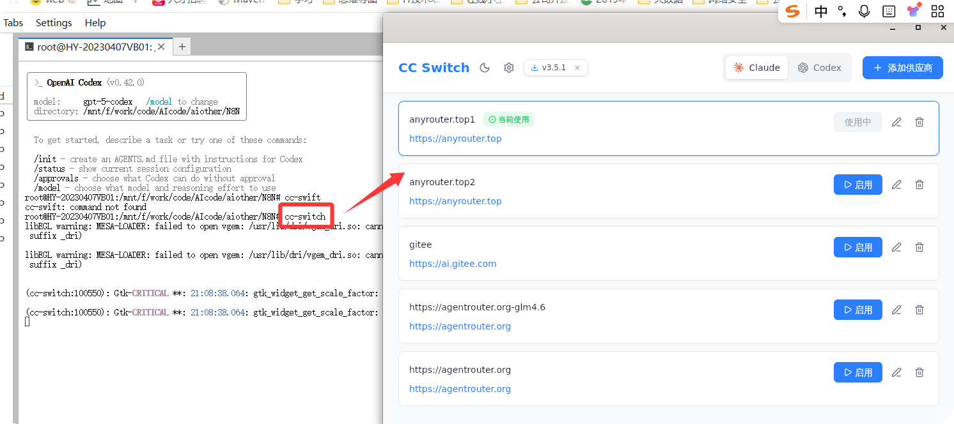Open the IME toolbox grid icon
This screenshot has width=954, height=424.
[x=937, y=11]
